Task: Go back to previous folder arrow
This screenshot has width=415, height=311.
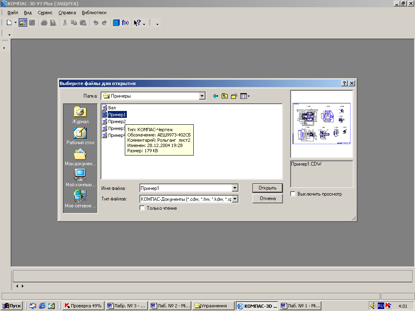Action: click(216, 96)
